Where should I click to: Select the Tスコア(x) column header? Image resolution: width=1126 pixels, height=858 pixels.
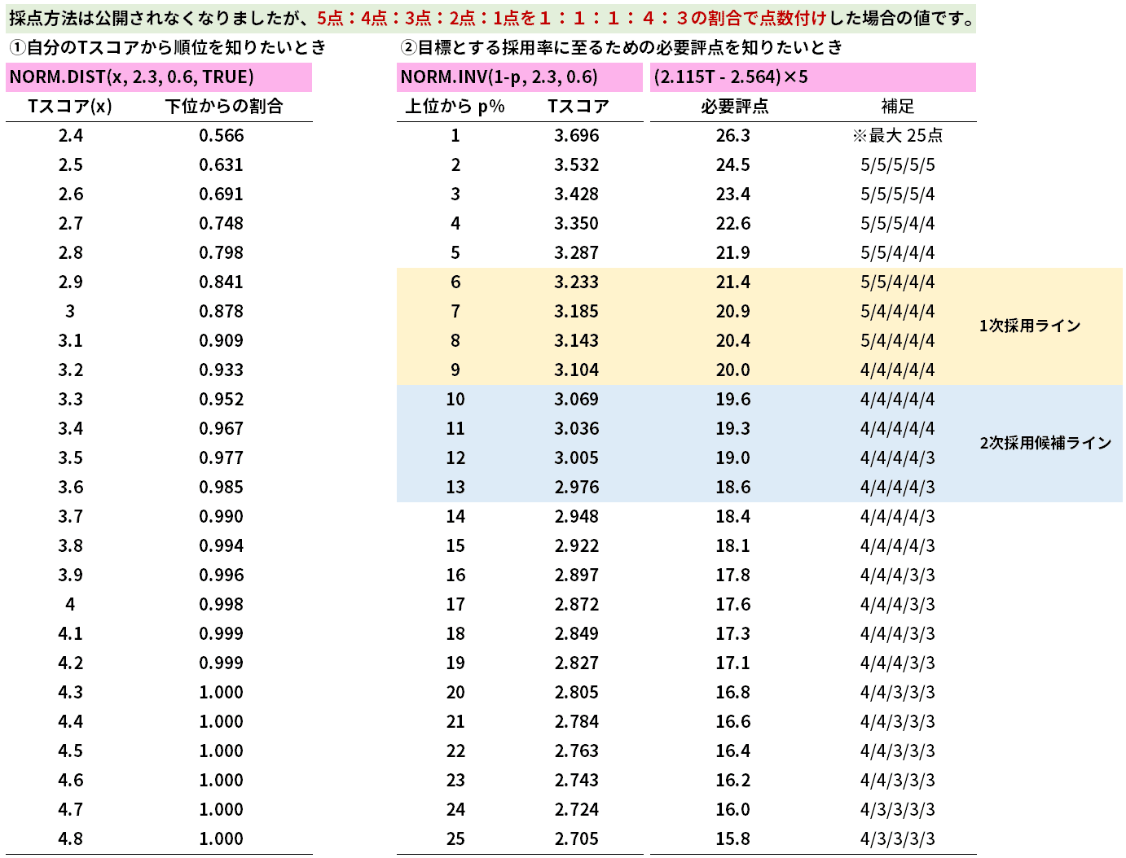[70, 107]
